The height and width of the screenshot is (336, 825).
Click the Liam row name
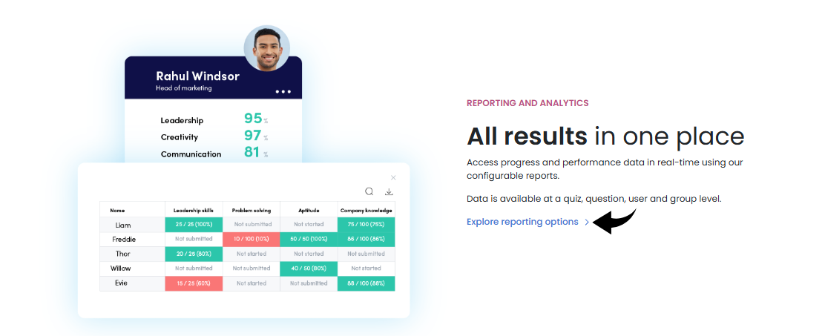(123, 225)
